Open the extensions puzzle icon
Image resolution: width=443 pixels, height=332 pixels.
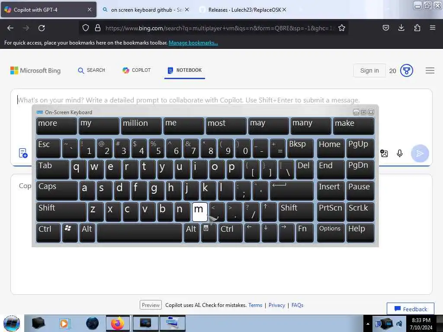point(417,28)
